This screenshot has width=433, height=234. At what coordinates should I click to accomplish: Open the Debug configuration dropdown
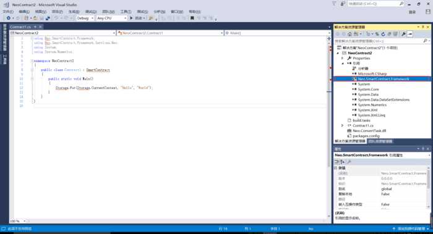pos(85,18)
